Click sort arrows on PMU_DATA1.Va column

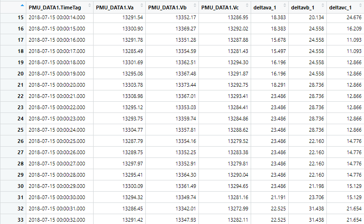(142, 5)
